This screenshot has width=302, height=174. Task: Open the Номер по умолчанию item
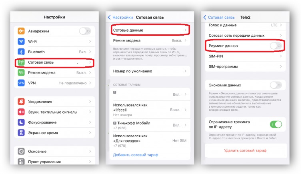tap(150, 71)
